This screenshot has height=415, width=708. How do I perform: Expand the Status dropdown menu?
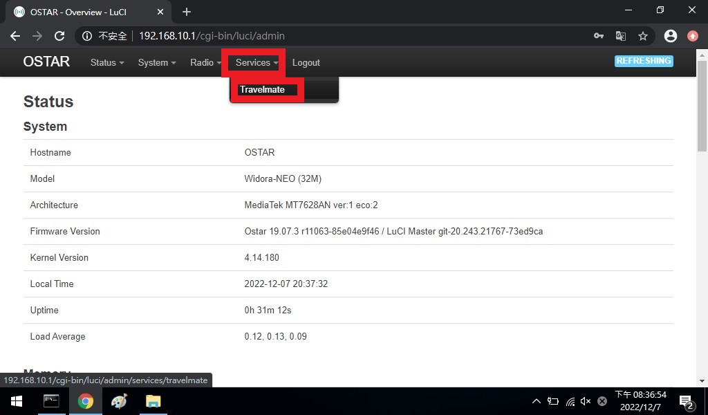pos(107,63)
